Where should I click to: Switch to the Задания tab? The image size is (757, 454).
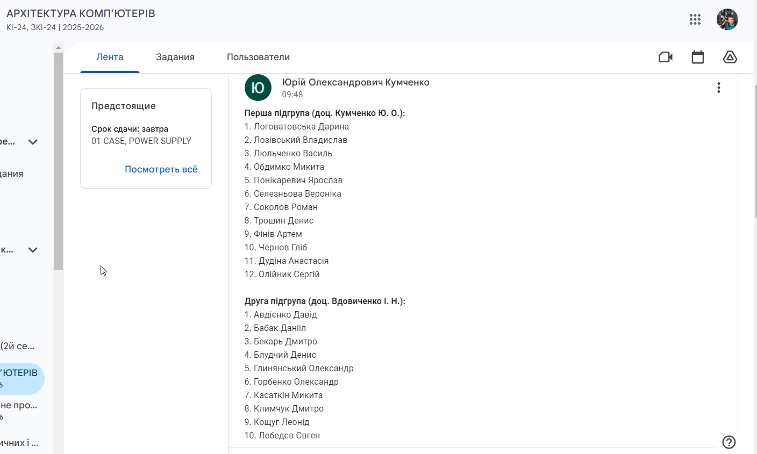(175, 57)
